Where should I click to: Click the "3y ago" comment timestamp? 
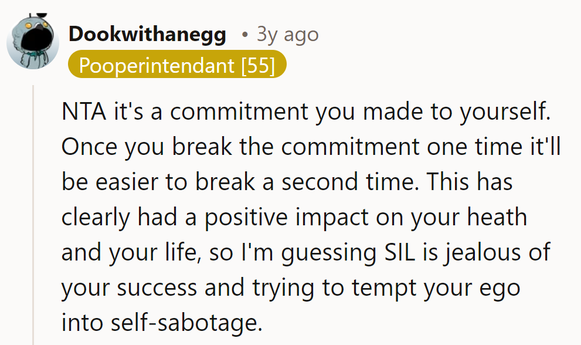coord(287,35)
